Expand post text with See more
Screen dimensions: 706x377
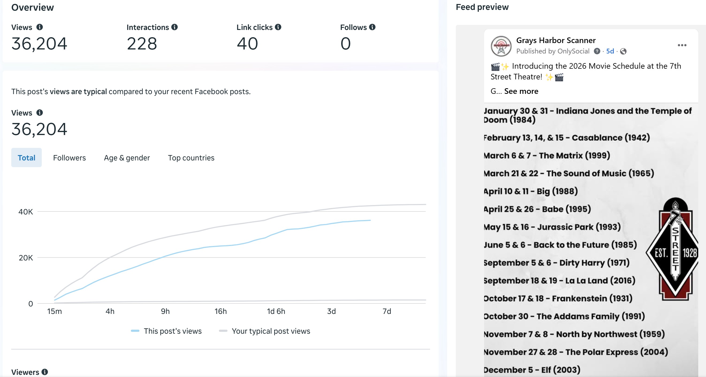(521, 91)
